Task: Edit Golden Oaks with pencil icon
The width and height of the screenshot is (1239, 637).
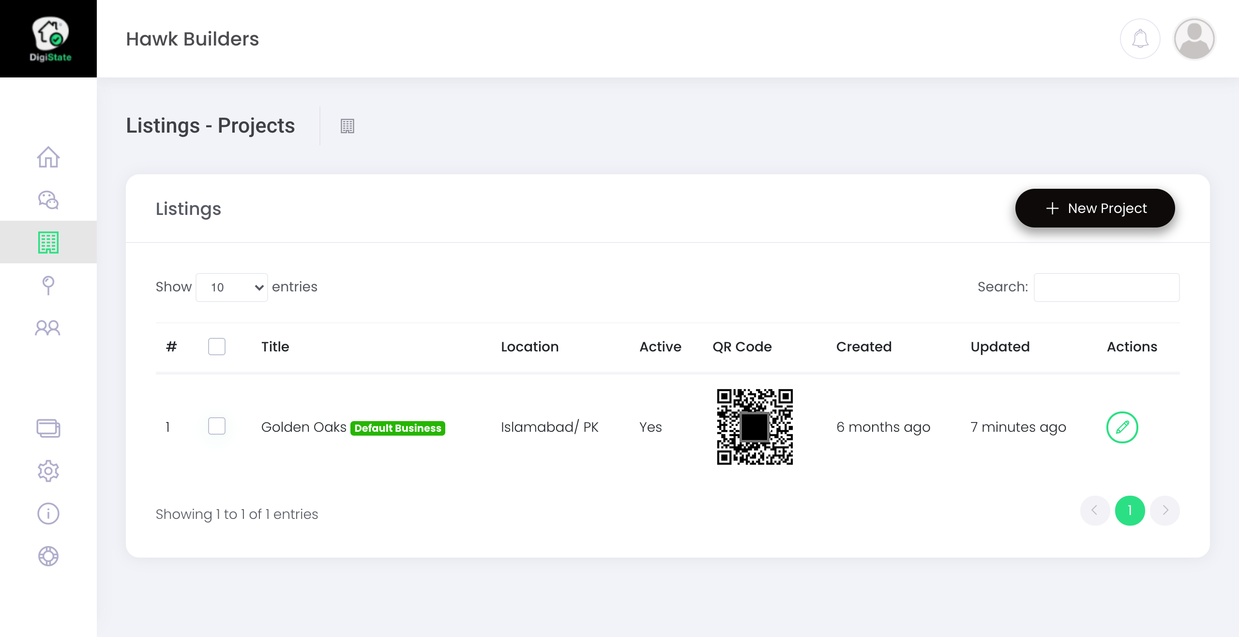Action: [x=1122, y=427]
